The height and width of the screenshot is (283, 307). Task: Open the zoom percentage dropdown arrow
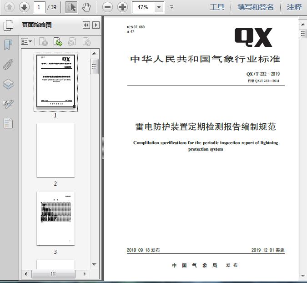click(159, 7)
